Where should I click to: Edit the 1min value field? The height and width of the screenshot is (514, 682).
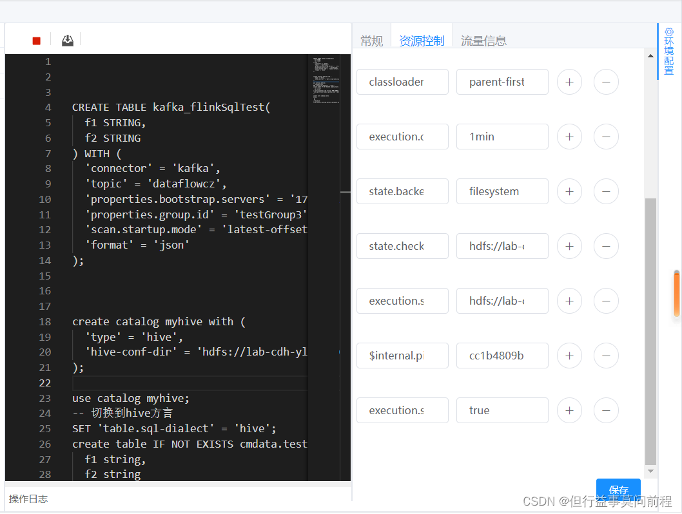coord(502,137)
